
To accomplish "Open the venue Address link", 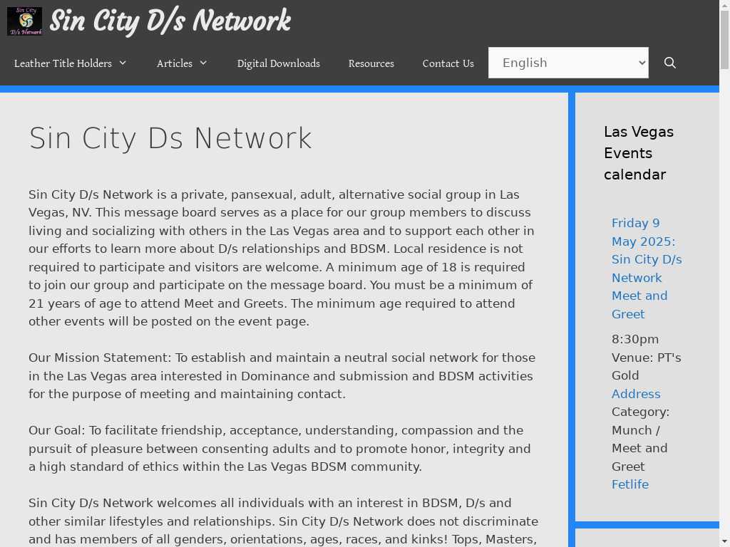I will coord(636,394).
